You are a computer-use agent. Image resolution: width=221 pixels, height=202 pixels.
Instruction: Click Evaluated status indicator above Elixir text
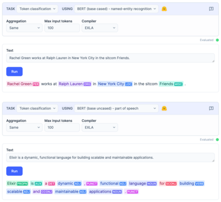[209, 140]
